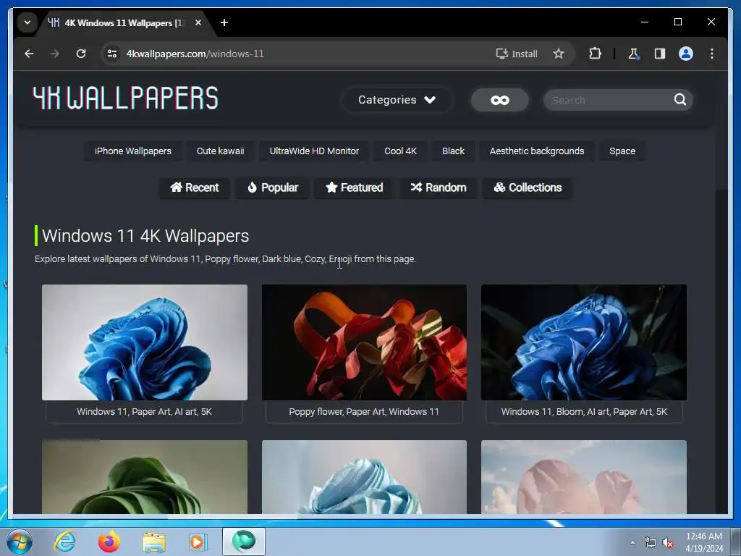Select the 4K Windows 11 Wallpapers tab
Viewport: 741px width, 556px height.
(x=125, y=22)
